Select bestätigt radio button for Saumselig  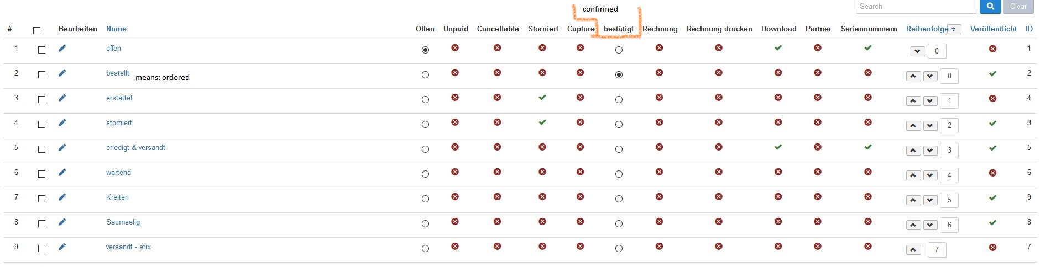coord(619,223)
